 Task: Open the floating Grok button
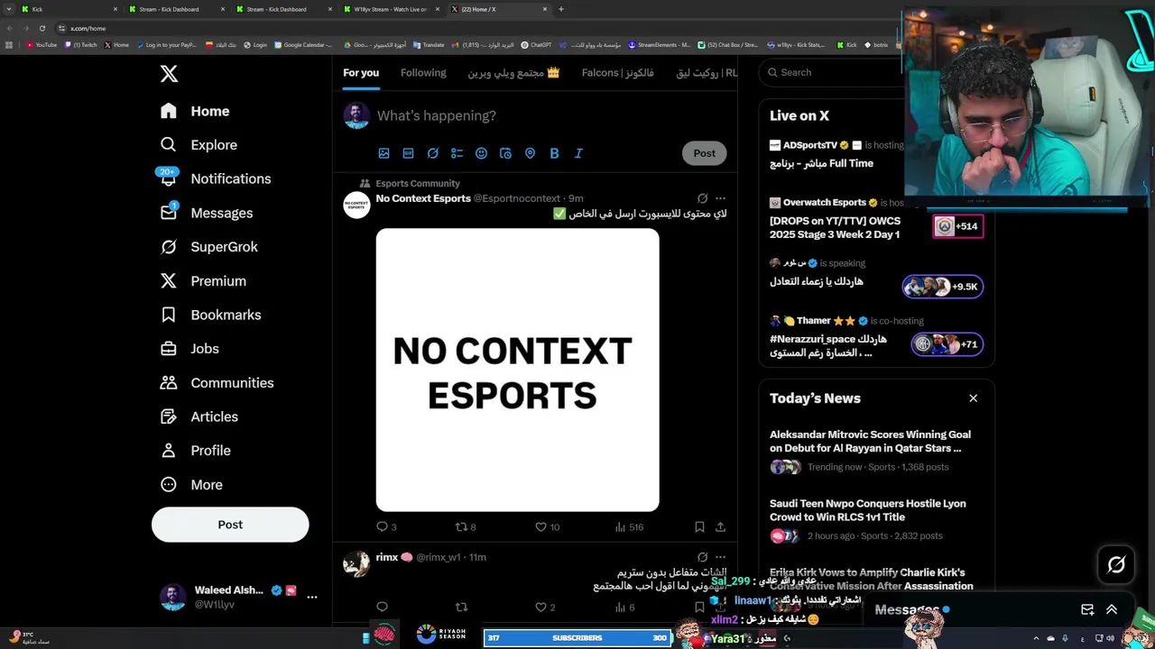point(1116,565)
